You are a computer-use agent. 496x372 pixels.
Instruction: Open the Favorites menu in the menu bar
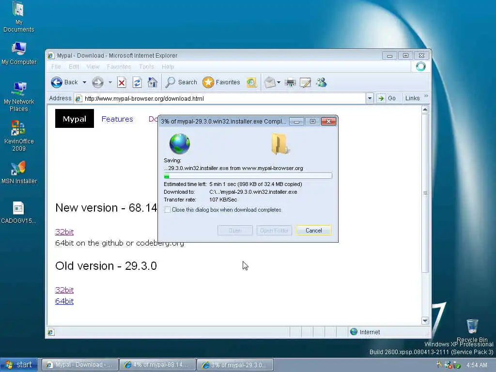[x=119, y=67]
